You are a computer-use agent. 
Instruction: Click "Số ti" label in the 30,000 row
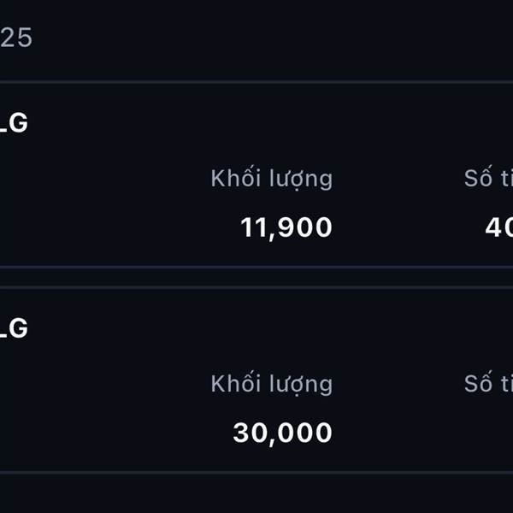(488, 384)
